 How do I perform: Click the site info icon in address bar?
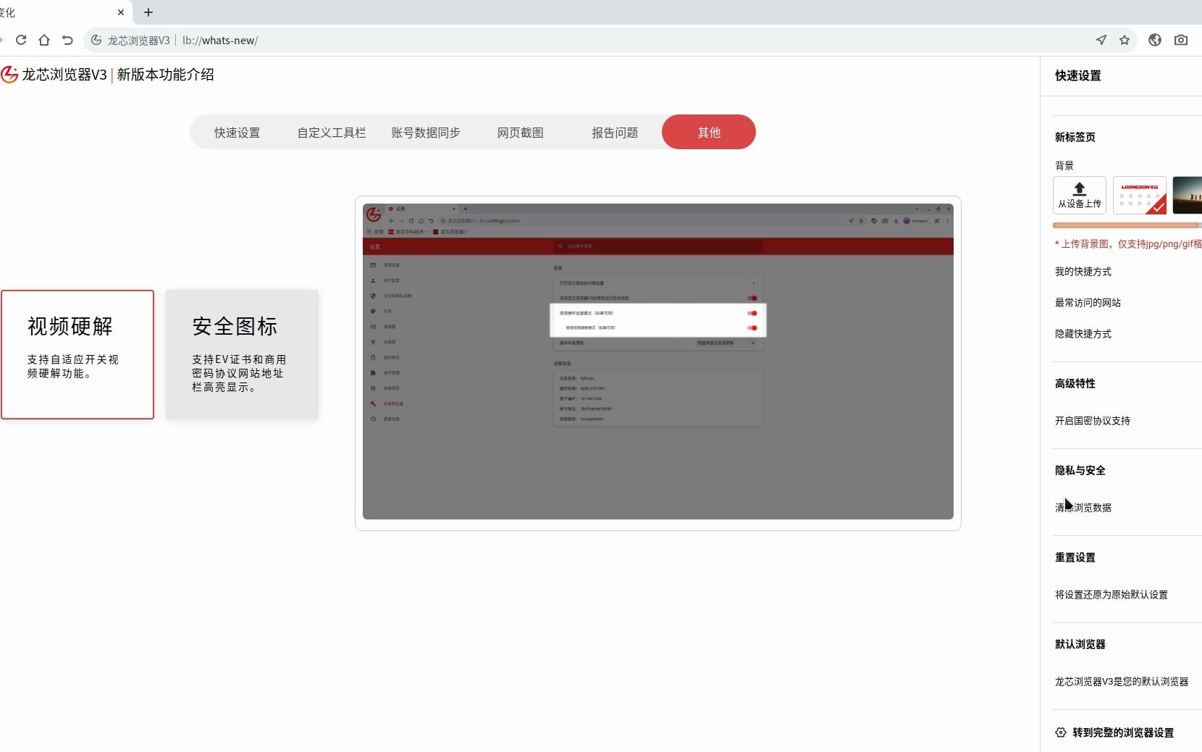[x=96, y=40]
